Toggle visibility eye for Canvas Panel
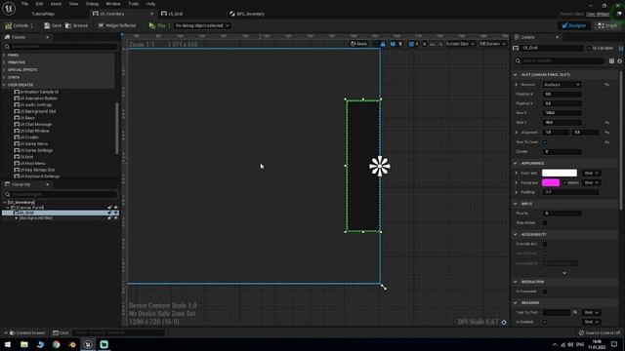The image size is (625, 351). pyautogui.click(x=116, y=208)
